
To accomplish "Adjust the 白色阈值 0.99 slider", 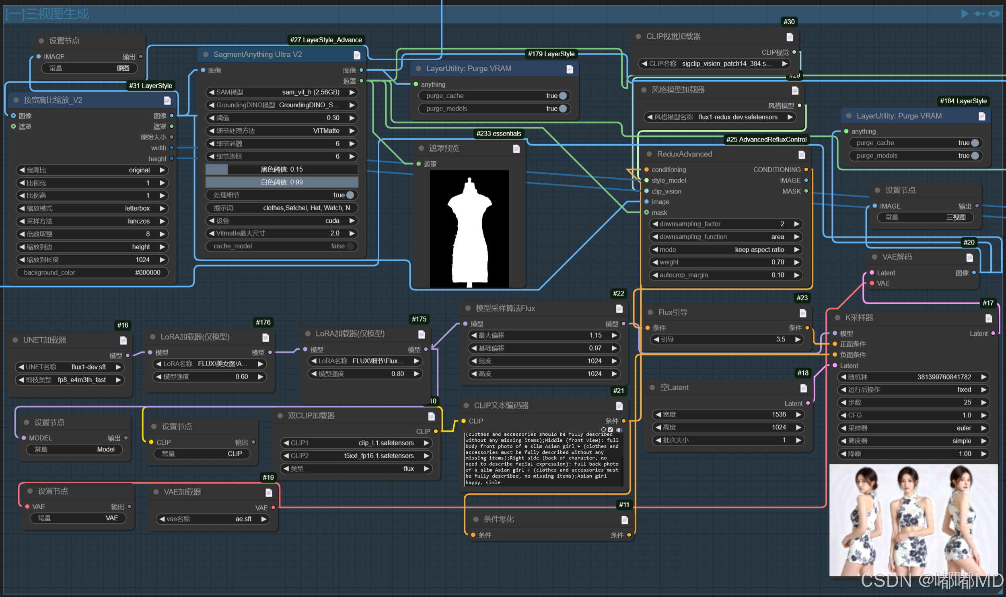I will pyautogui.click(x=281, y=182).
